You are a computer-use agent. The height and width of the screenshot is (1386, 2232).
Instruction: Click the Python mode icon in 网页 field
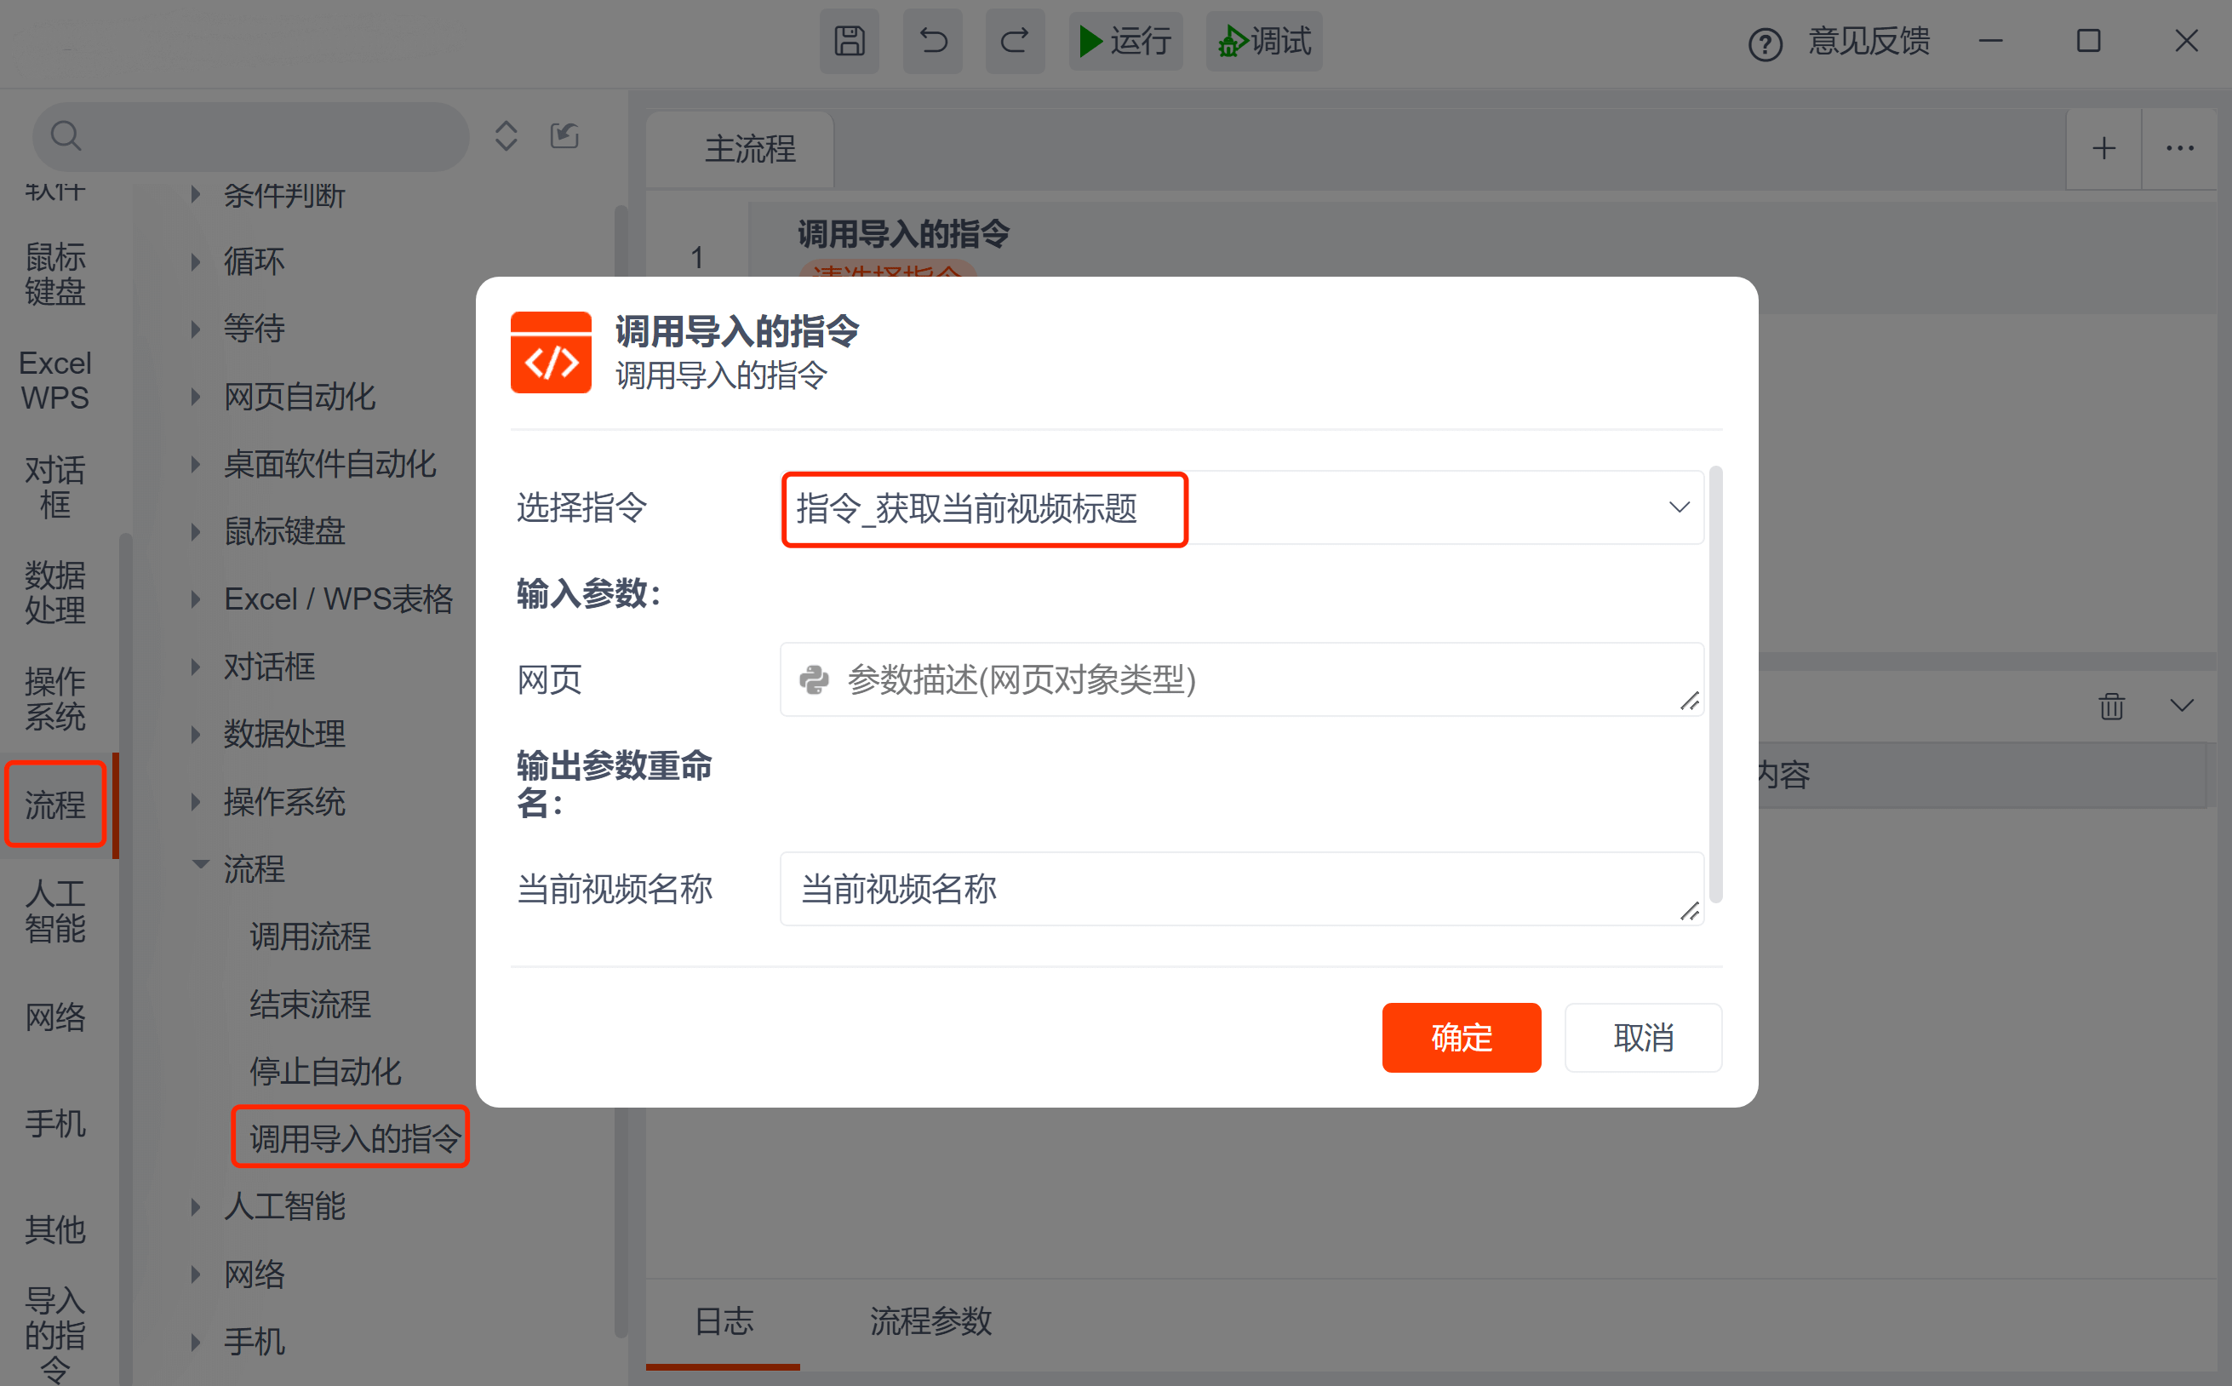[814, 680]
